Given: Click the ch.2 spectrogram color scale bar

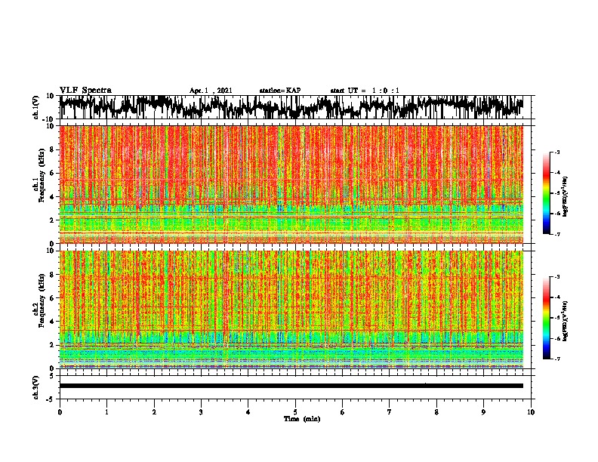Looking at the screenshot, I should (x=547, y=318).
